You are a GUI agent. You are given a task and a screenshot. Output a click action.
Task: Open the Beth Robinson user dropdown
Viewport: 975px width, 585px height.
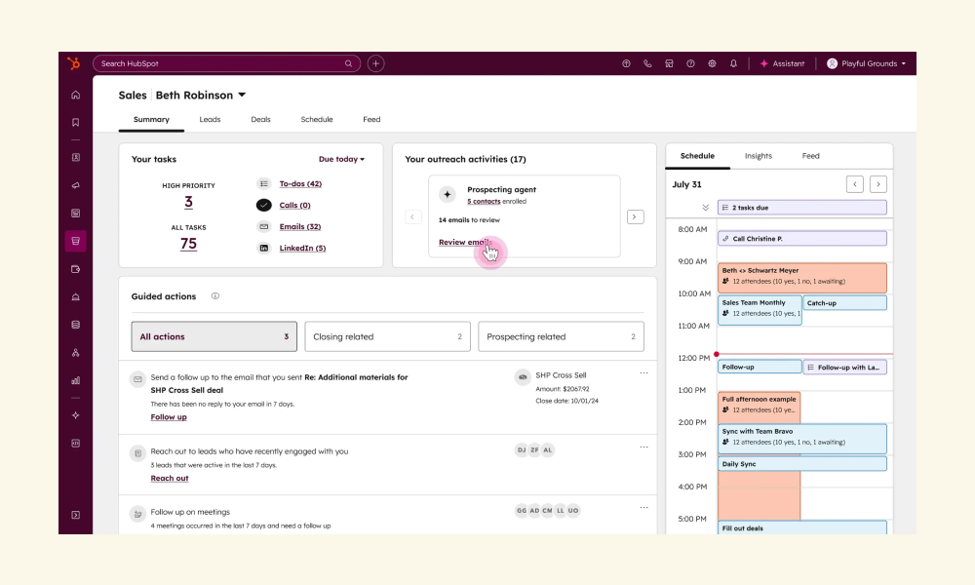tap(201, 96)
